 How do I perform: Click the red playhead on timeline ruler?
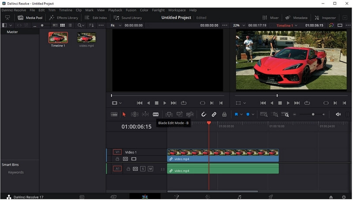coord(209,123)
